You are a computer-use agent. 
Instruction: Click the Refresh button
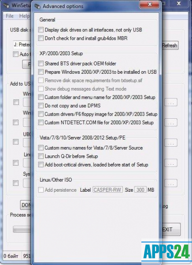170,45
